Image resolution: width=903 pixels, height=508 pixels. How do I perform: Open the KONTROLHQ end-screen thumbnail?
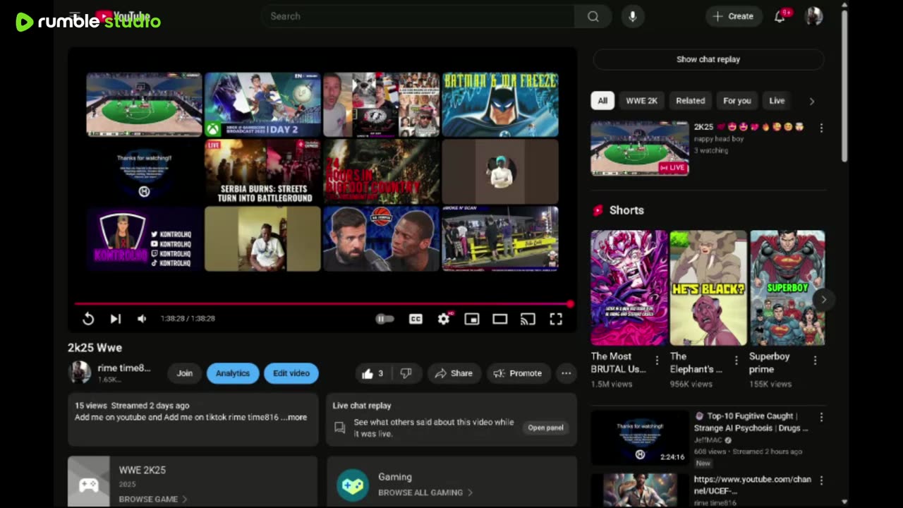144,238
